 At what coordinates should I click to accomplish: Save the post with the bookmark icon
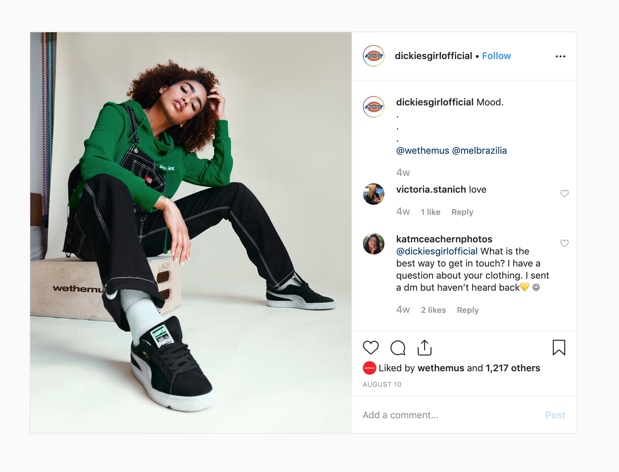tap(559, 347)
